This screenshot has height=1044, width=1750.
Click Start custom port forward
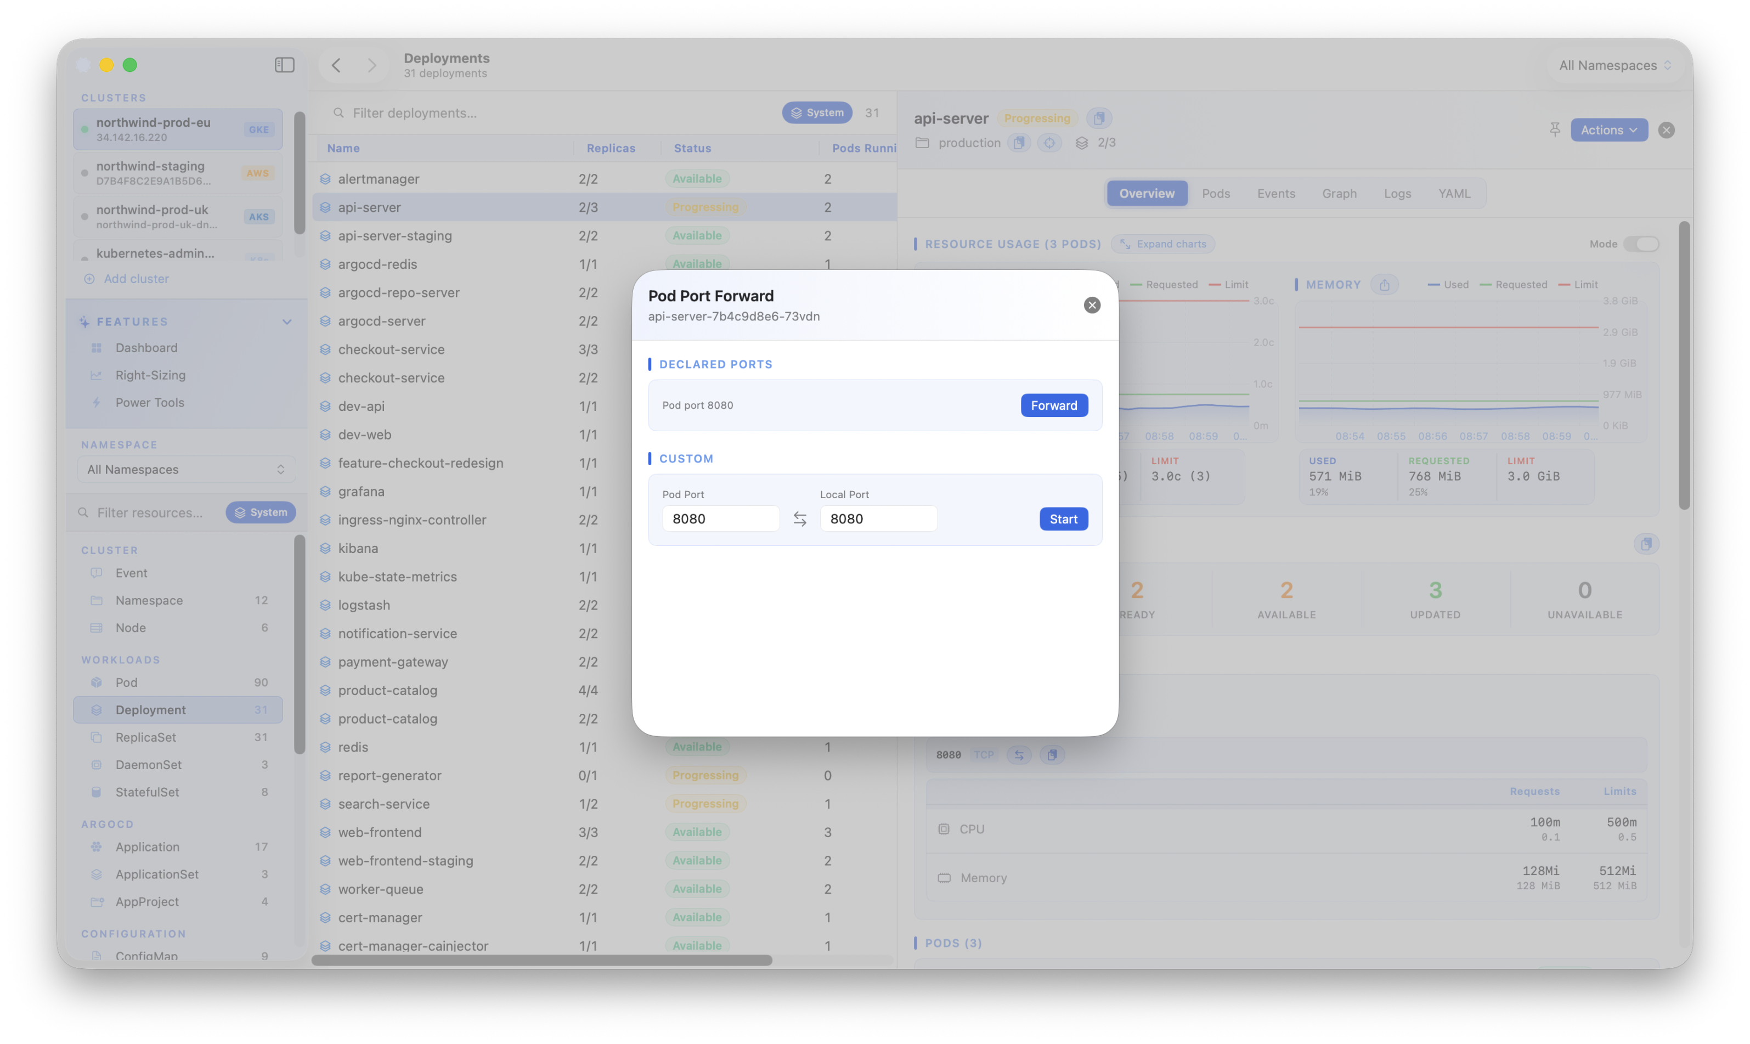pyautogui.click(x=1063, y=518)
